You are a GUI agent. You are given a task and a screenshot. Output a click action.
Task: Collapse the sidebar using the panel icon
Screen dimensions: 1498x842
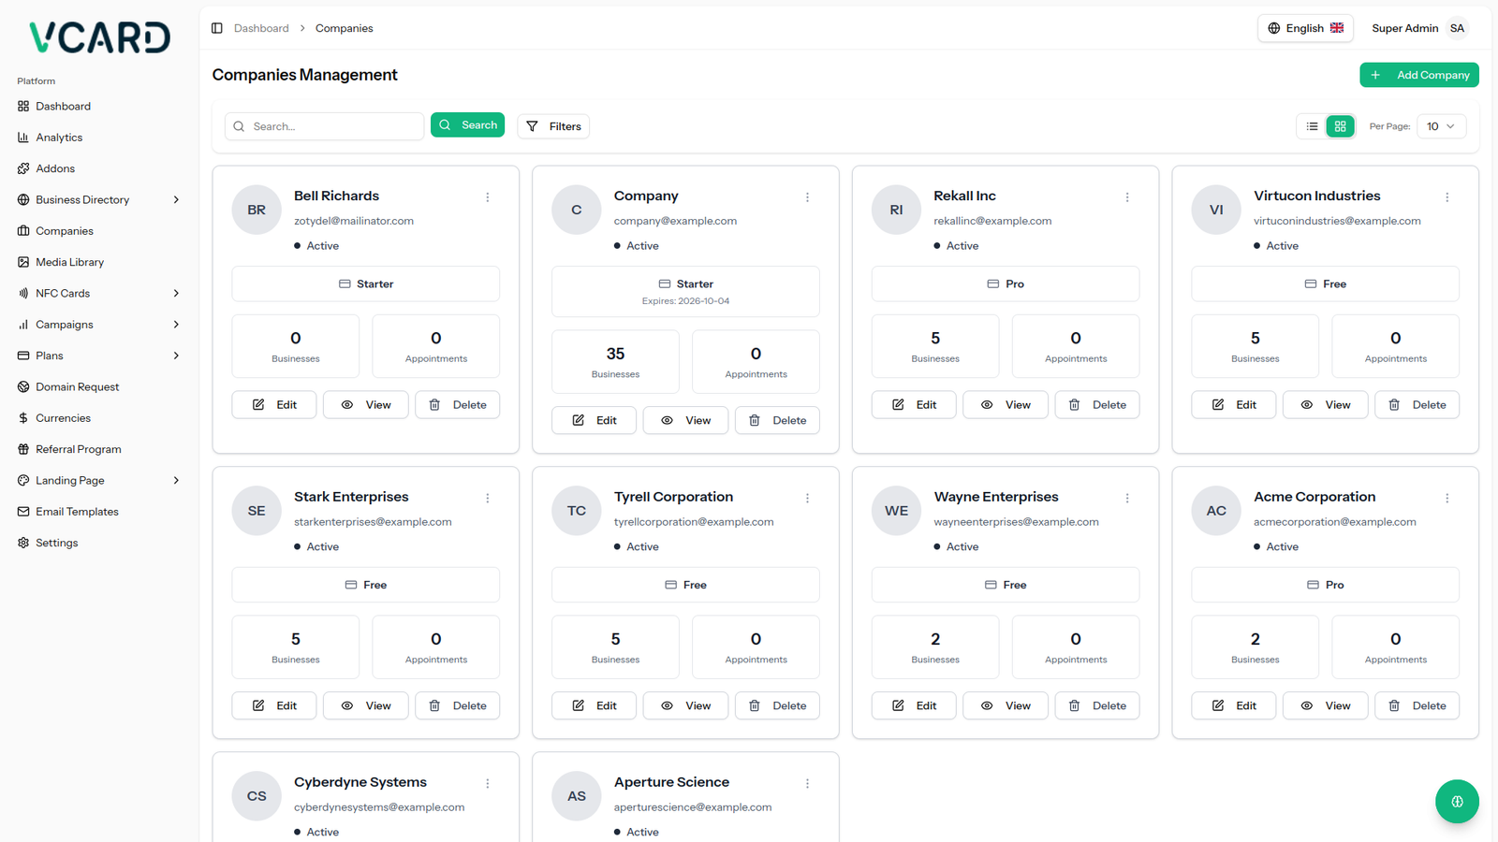(x=216, y=28)
